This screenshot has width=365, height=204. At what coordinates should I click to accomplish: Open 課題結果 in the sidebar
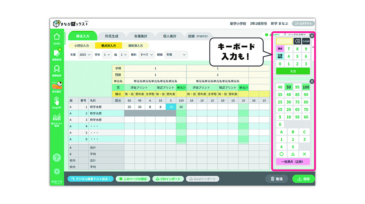(x=57, y=71)
